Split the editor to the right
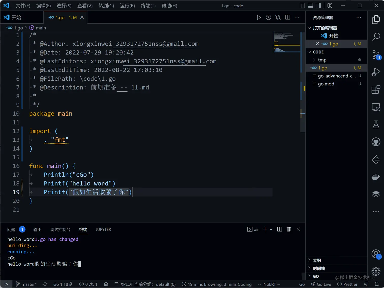Image resolution: width=384 pixels, height=288 pixels. [x=287, y=17]
